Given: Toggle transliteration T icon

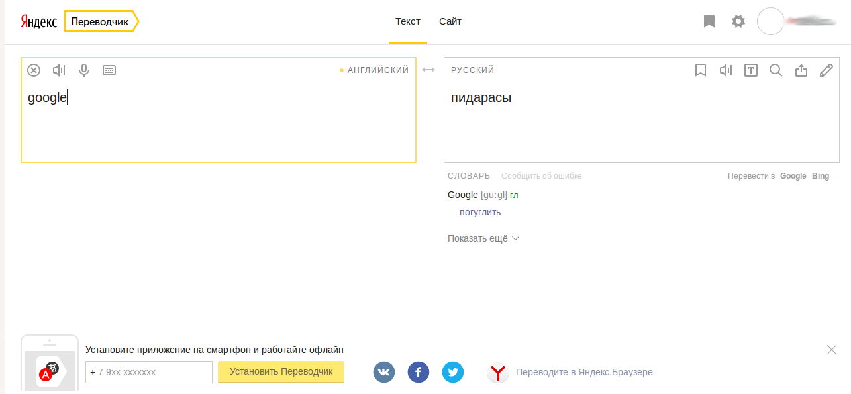Looking at the screenshot, I should click(x=751, y=70).
